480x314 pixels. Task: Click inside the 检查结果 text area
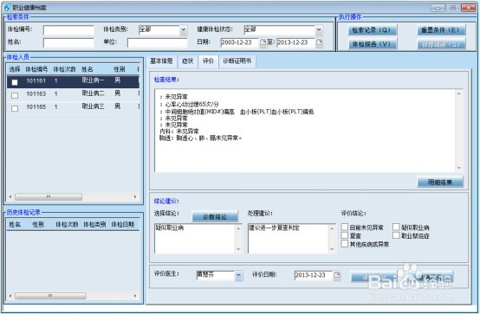point(305,131)
